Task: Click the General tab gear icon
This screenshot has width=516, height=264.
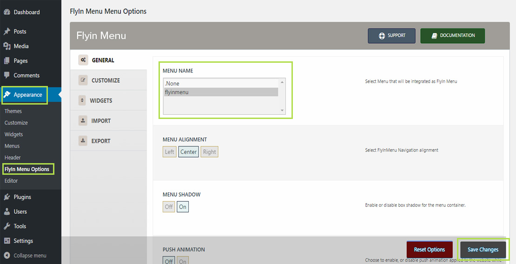Action: point(83,60)
